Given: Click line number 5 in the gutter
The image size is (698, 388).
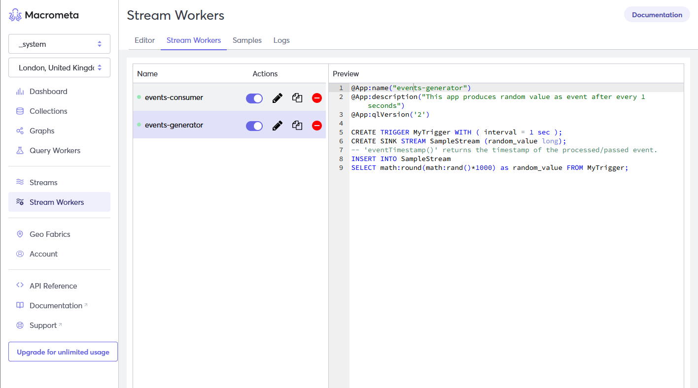Looking at the screenshot, I should (x=341, y=132).
